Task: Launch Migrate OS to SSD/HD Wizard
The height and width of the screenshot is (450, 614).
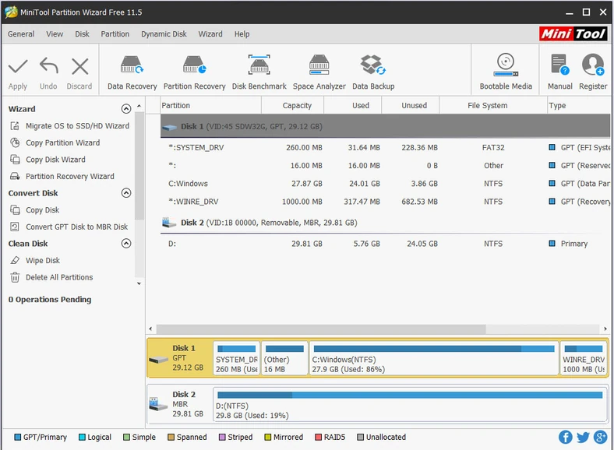Action: click(77, 126)
